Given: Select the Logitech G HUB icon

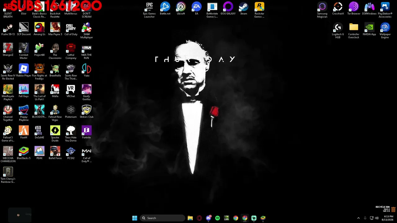Looking at the screenshot, I should 338,30.
